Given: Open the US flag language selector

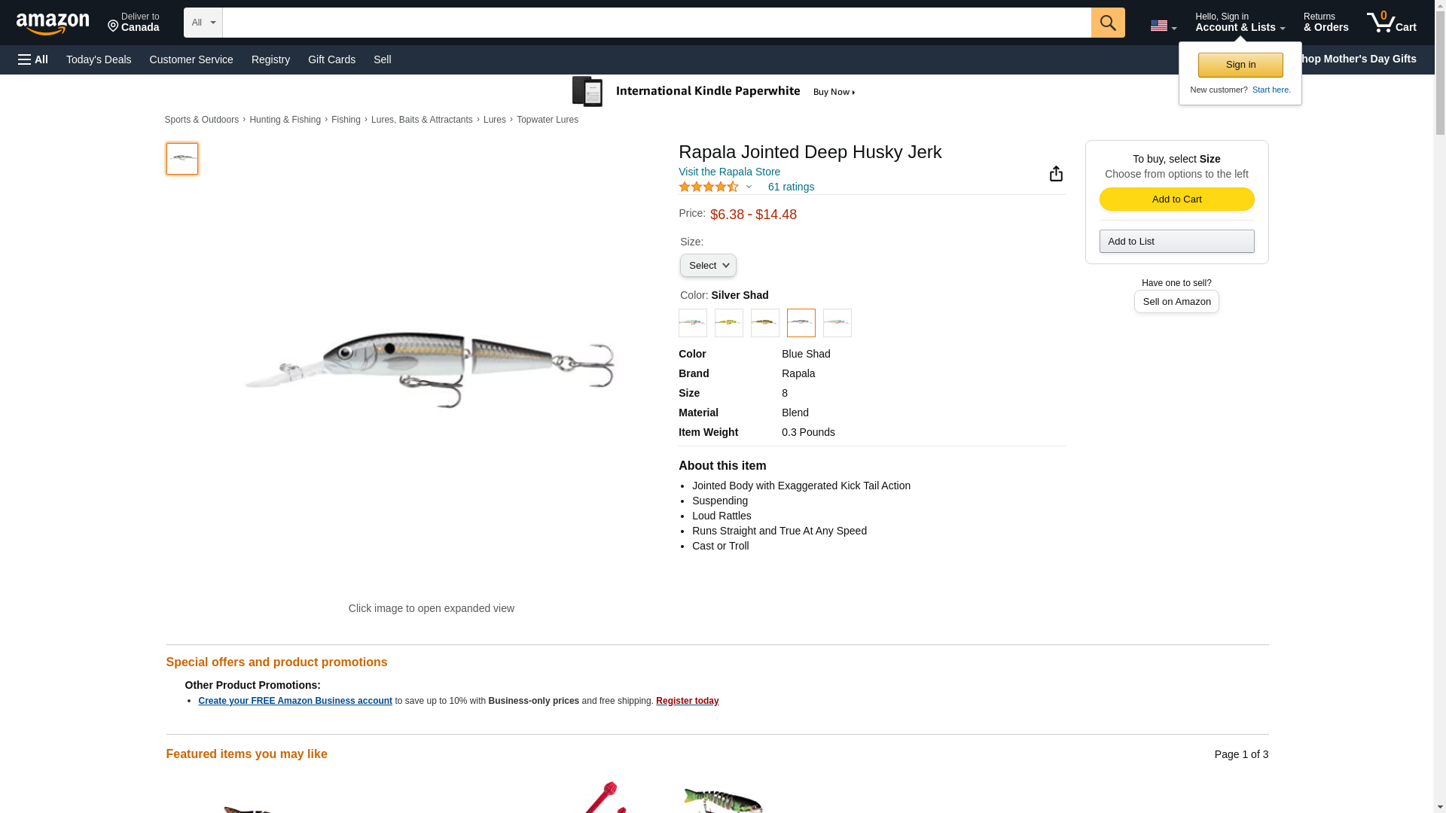Looking at the screenshot, I should (1162, 26).
